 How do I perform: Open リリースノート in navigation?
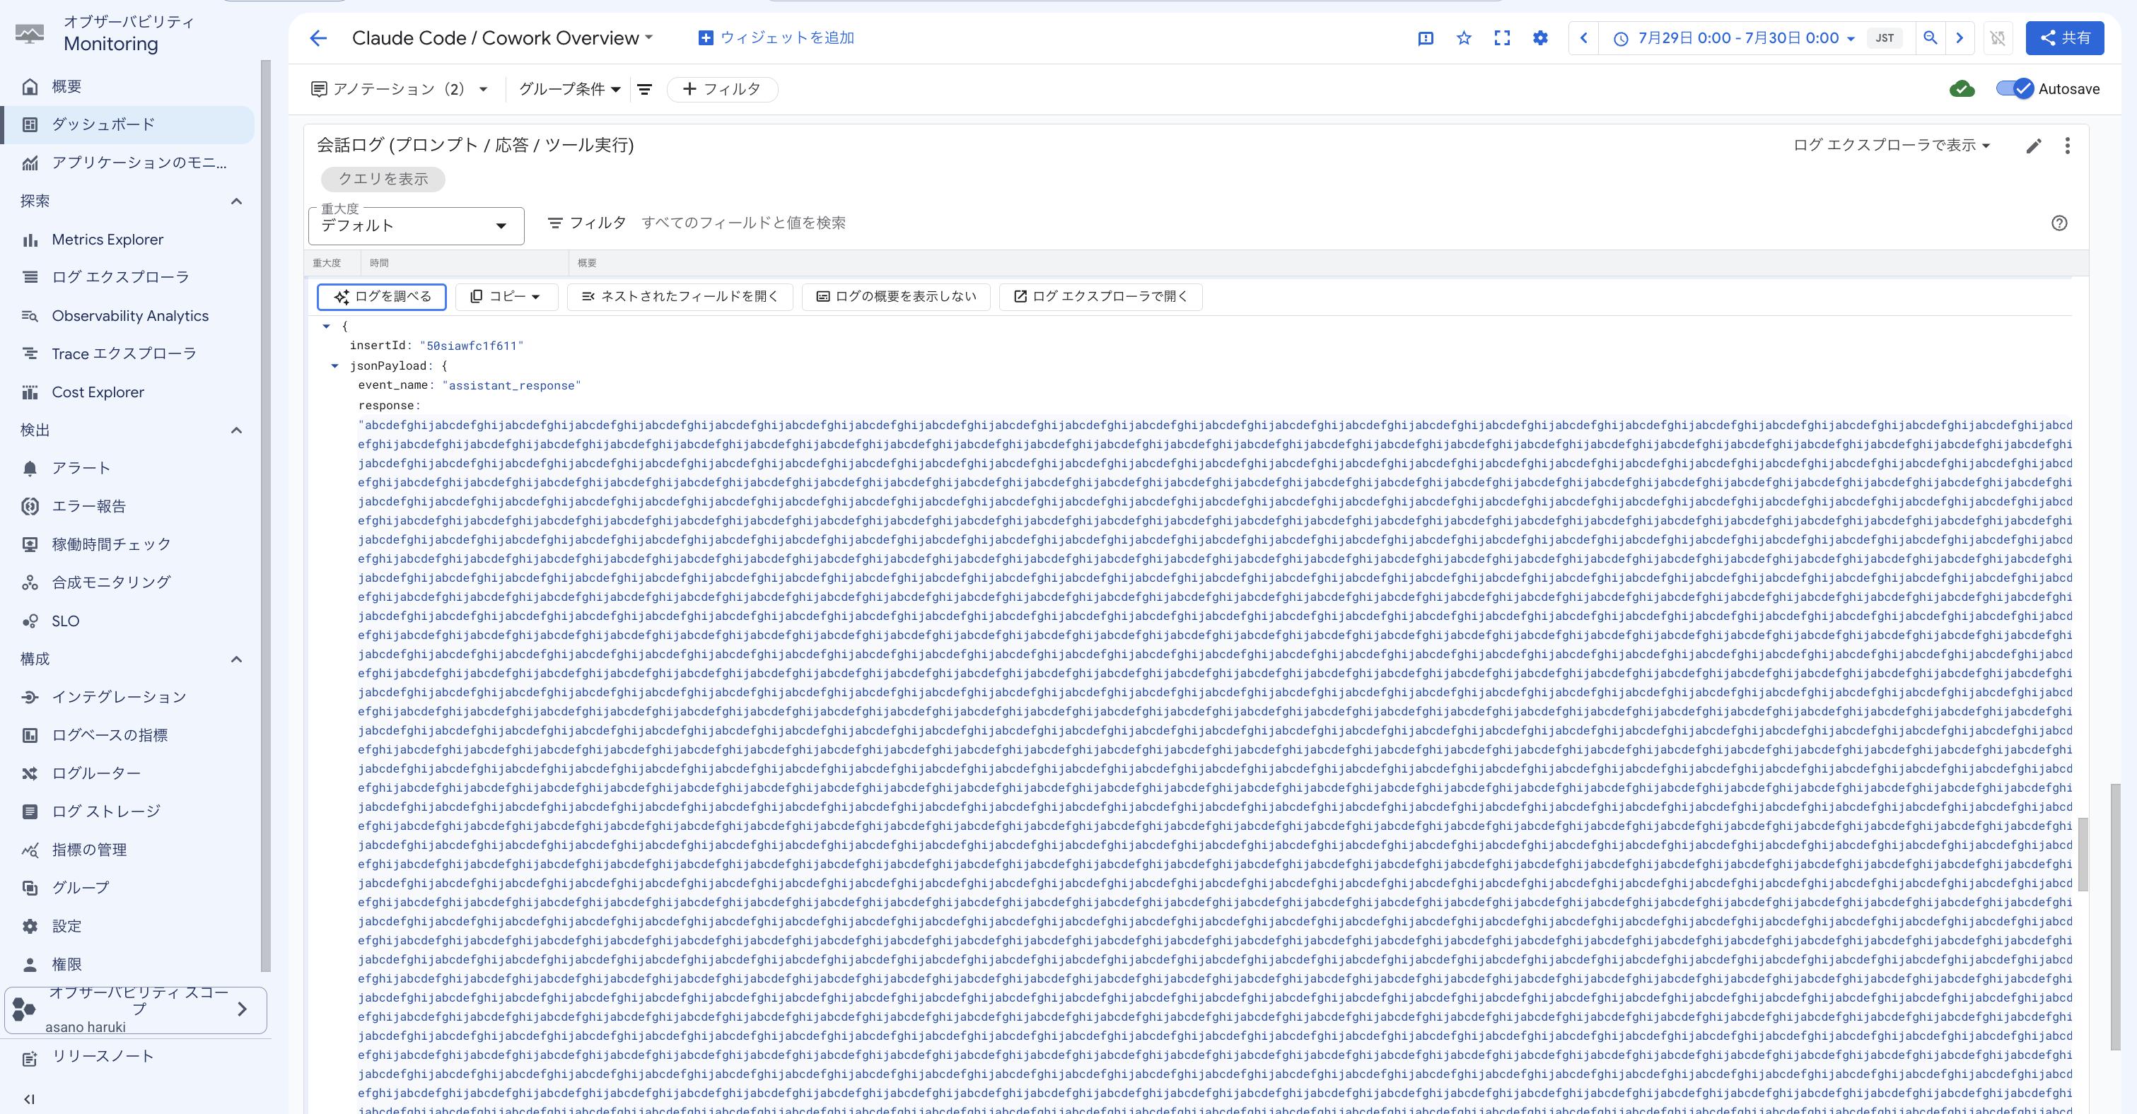coord(128,1057)
